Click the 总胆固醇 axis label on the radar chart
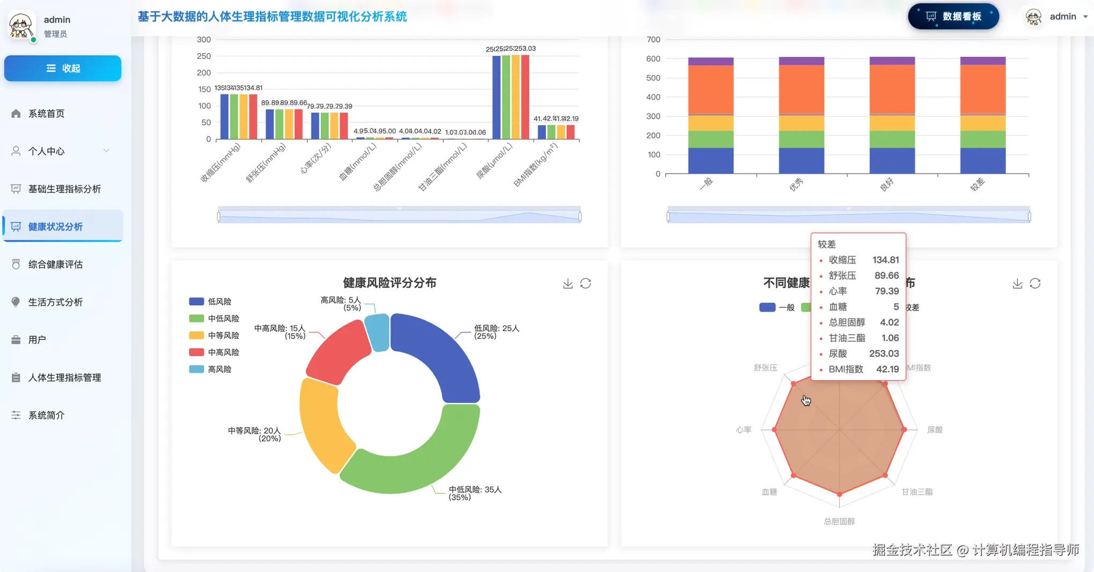 point(839,521)
